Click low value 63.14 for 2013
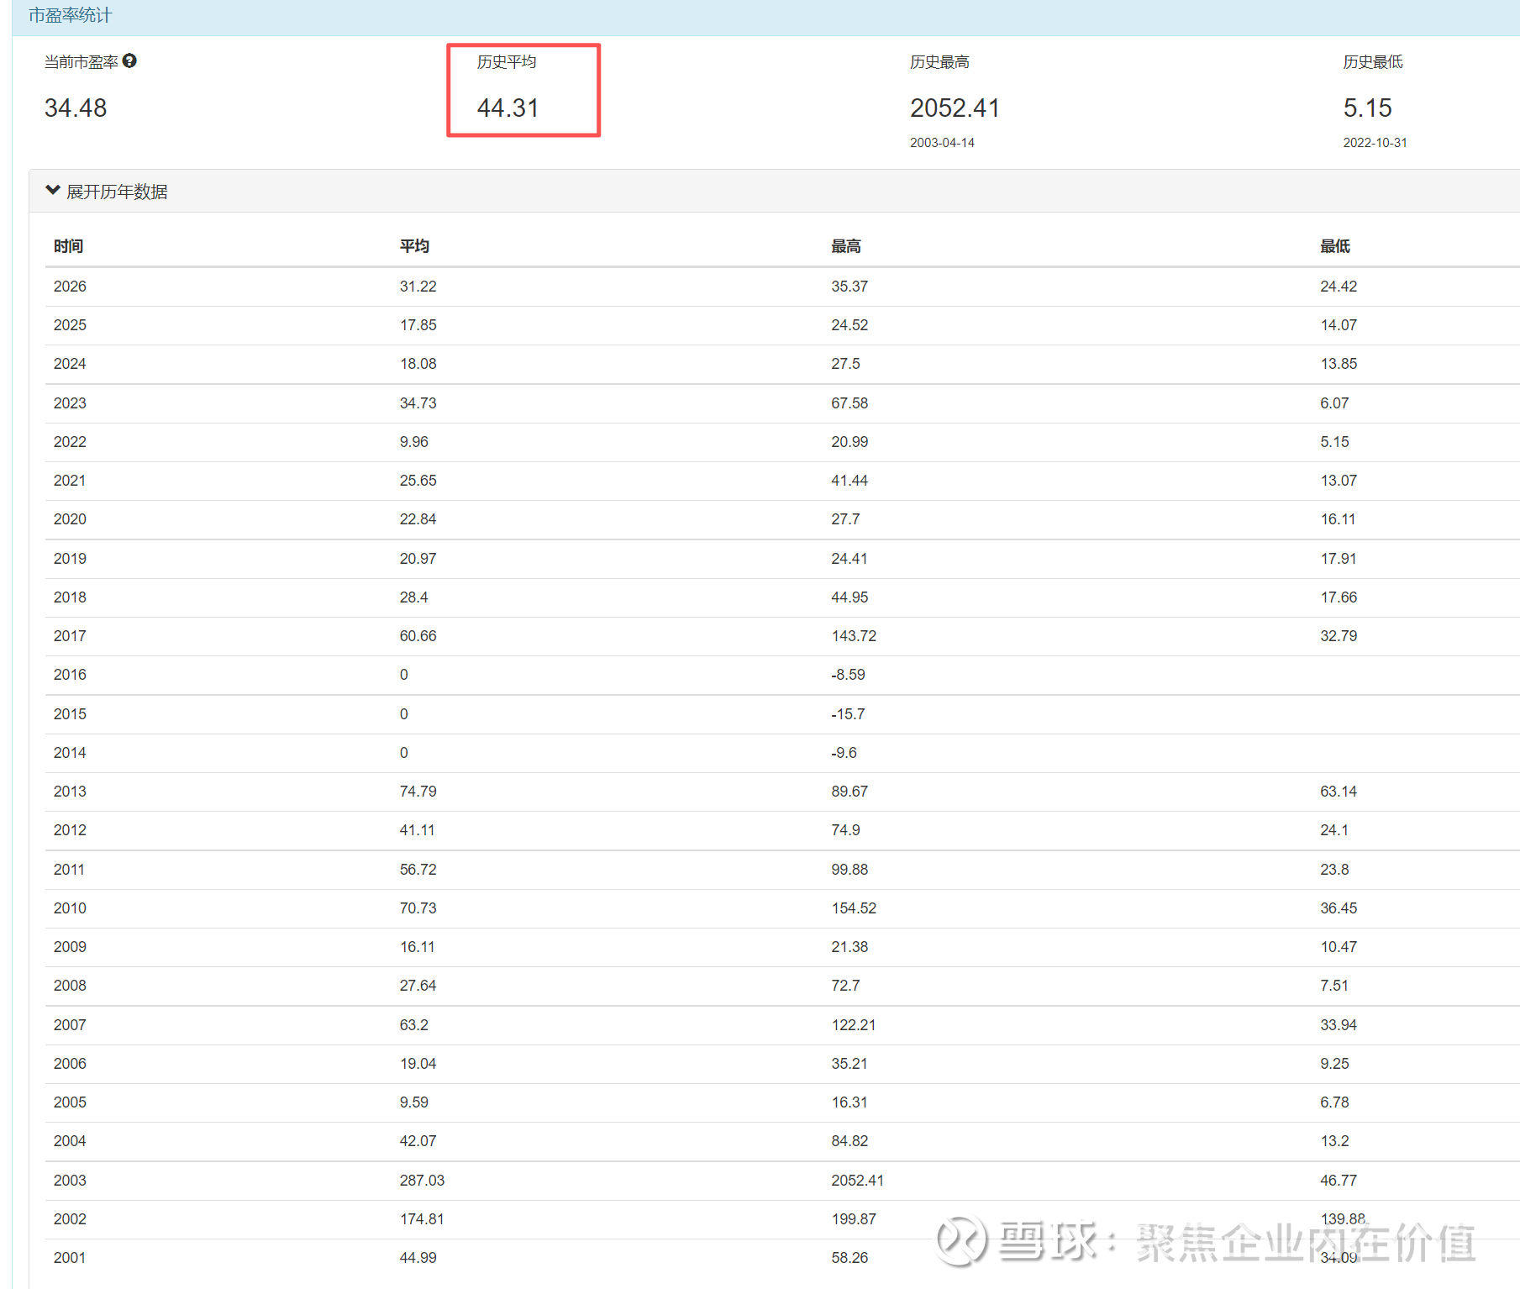Image resolution: width=1520 pixels, height=1289 pixels. [x=1339, y=792]
